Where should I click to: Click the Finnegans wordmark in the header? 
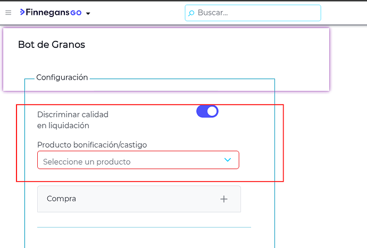point(47,12)
